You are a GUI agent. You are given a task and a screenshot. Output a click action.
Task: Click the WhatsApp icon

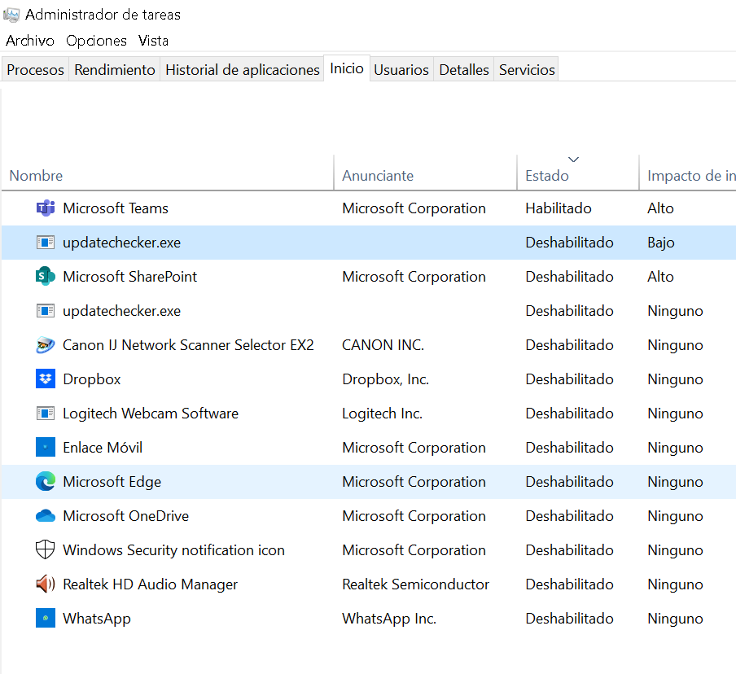click(46, 618)
